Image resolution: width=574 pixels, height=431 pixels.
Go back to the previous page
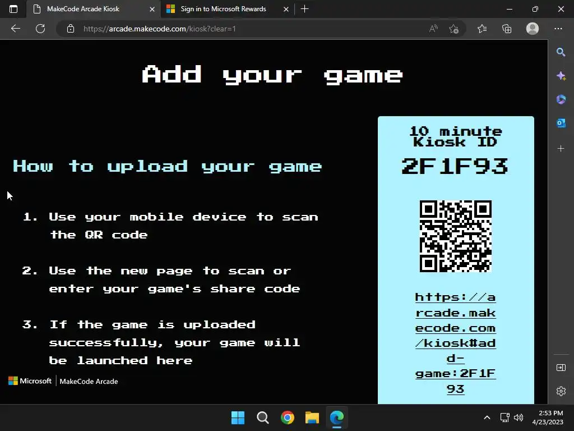(x=15, y=29)
